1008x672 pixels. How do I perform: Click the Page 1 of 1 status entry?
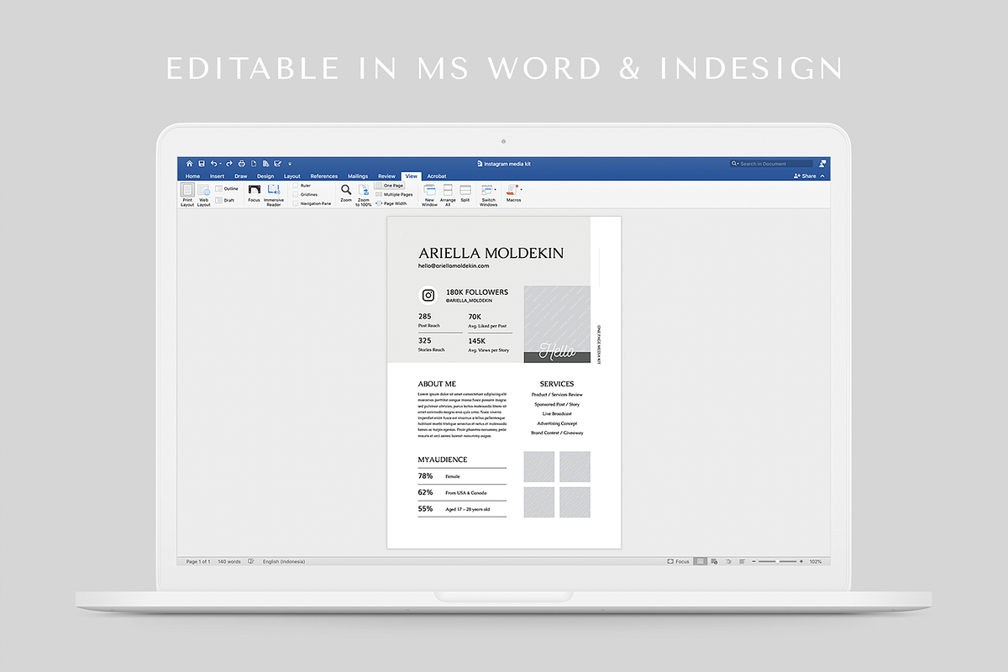point(198,561)
